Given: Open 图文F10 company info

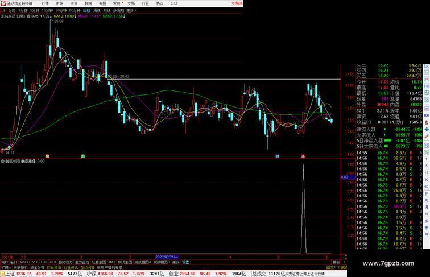Looking at the screenshot, I should point(333,267).
